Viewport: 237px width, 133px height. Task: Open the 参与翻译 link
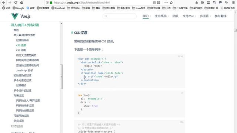221,16
